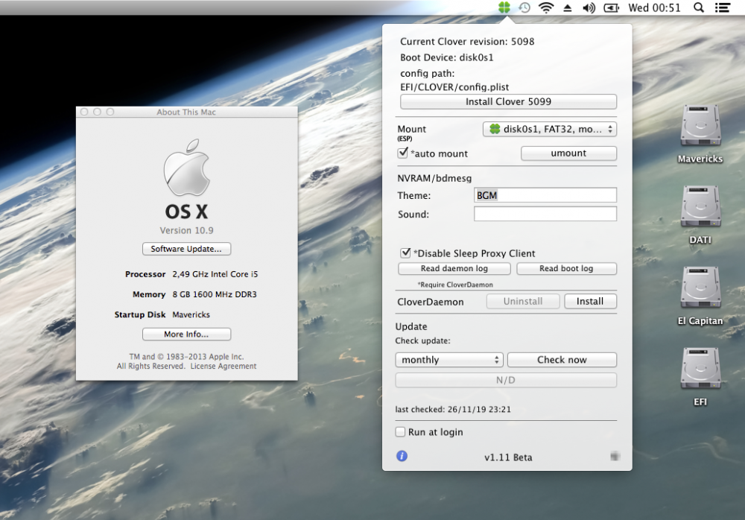The width and height of the screenshot is (745, 520).
Task: Click the date and time Wed 00:51
Action: (654, 7)
